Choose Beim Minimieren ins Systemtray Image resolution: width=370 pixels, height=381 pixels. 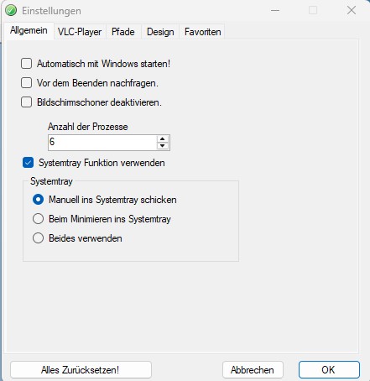pyautogui.click(x=38, y=219)
